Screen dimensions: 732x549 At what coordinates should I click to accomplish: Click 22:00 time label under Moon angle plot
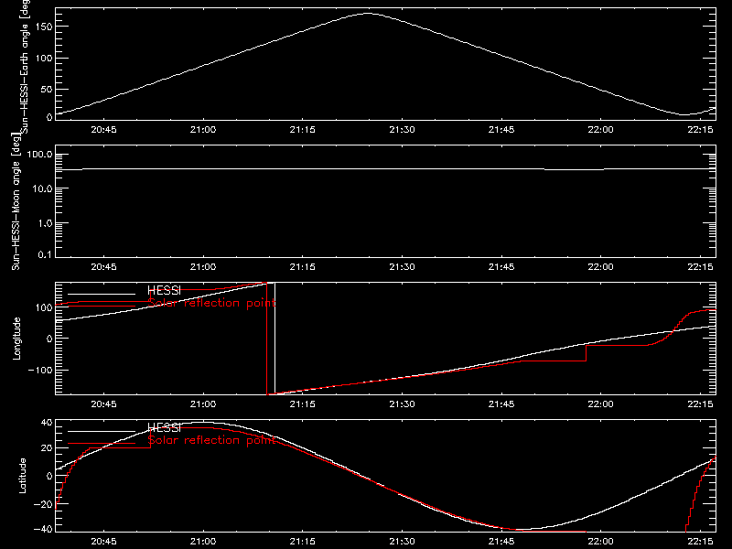(x=601, y=267)
